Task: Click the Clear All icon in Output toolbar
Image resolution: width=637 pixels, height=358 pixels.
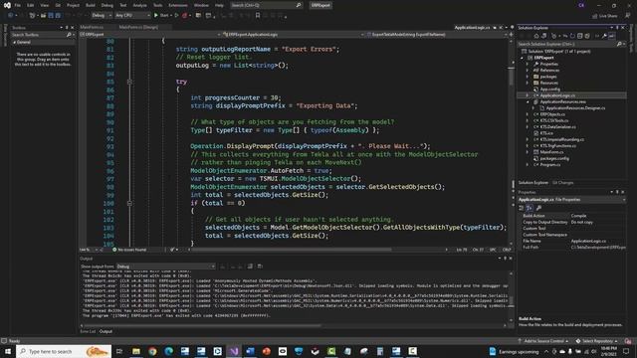Action: (x=250, y=267)
